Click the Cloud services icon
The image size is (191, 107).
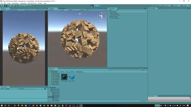(x=161, y=6)
